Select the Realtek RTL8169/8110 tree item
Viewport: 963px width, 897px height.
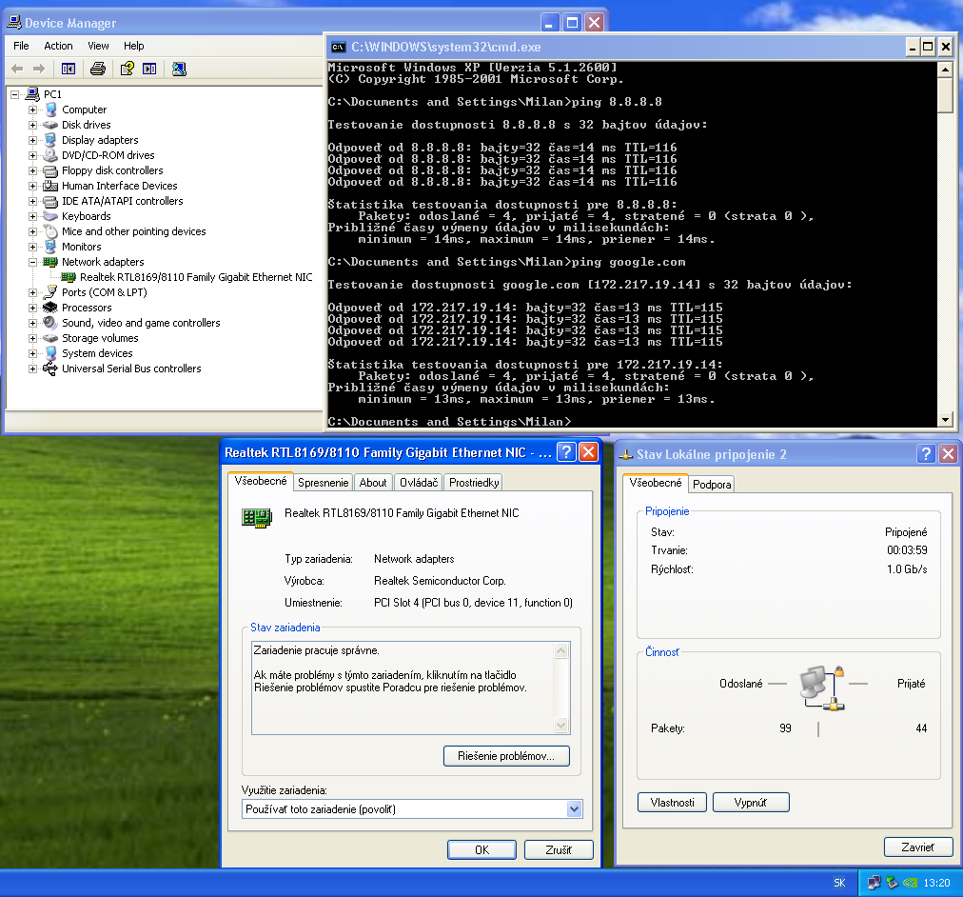196,277
